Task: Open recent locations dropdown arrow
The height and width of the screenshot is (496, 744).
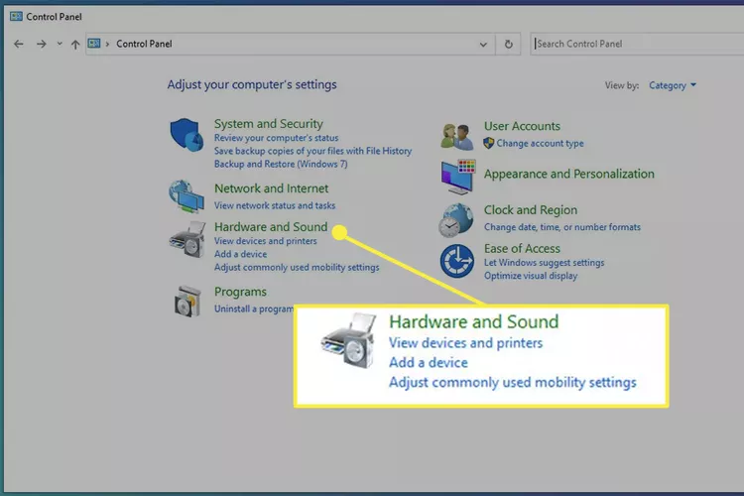Action: [x=60, y=44]
